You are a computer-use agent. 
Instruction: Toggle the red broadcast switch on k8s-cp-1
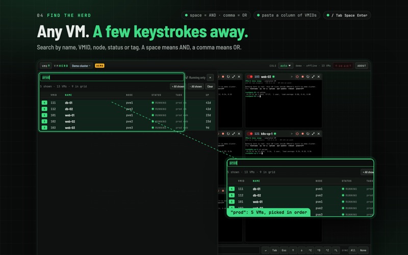pyautogui.click(x=250, y=134)
